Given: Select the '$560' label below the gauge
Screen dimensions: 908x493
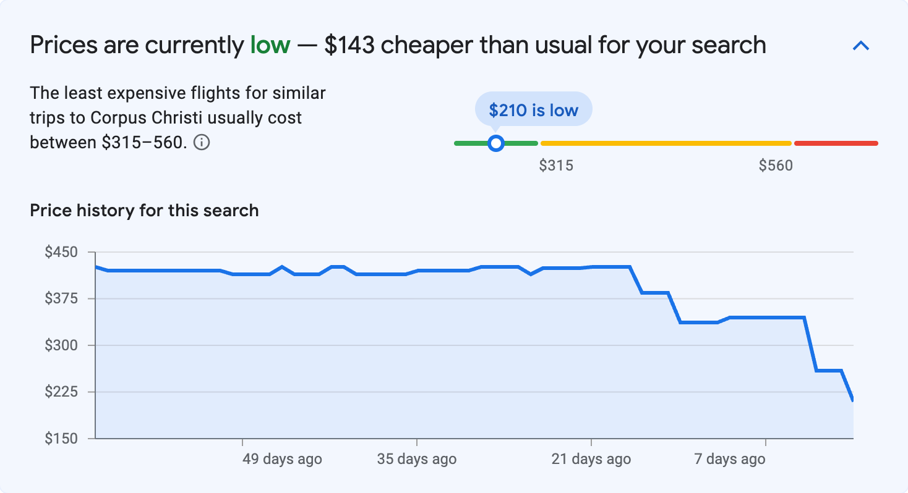Looking at the screenshot, I should [x=777, y=165].
